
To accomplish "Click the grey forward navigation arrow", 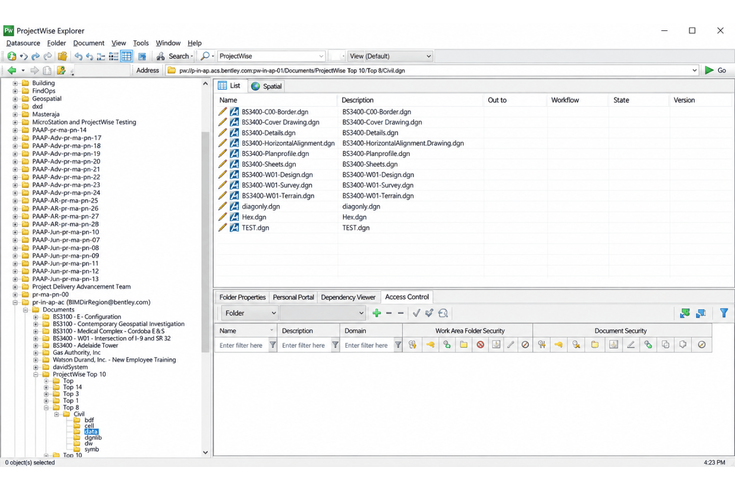I will (x=34, y=70).
